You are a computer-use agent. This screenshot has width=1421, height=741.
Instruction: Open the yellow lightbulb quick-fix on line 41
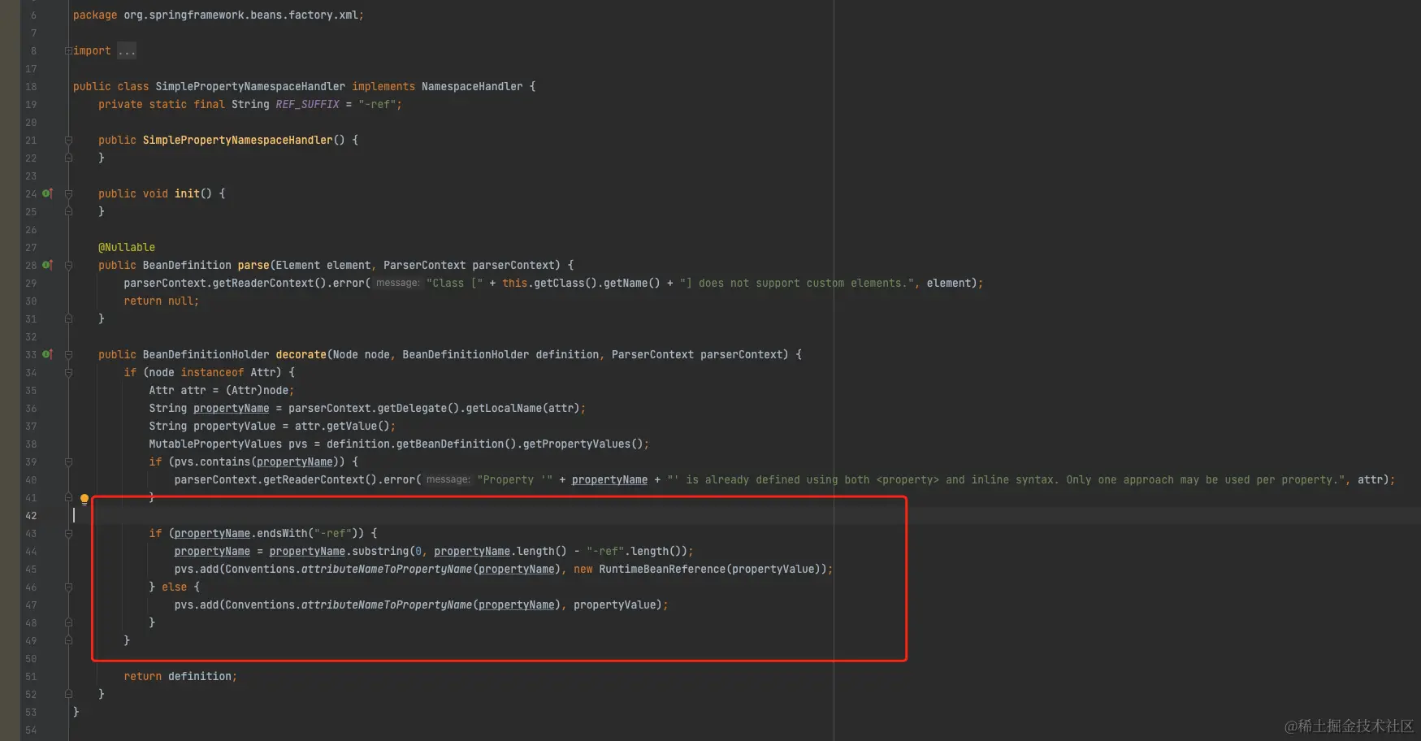pyautogui.click(x=84, y=499)
